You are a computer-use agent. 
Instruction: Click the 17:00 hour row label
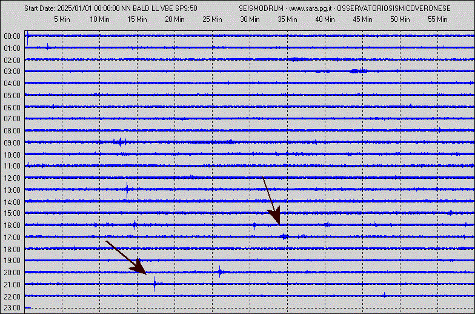coord(12,238)
